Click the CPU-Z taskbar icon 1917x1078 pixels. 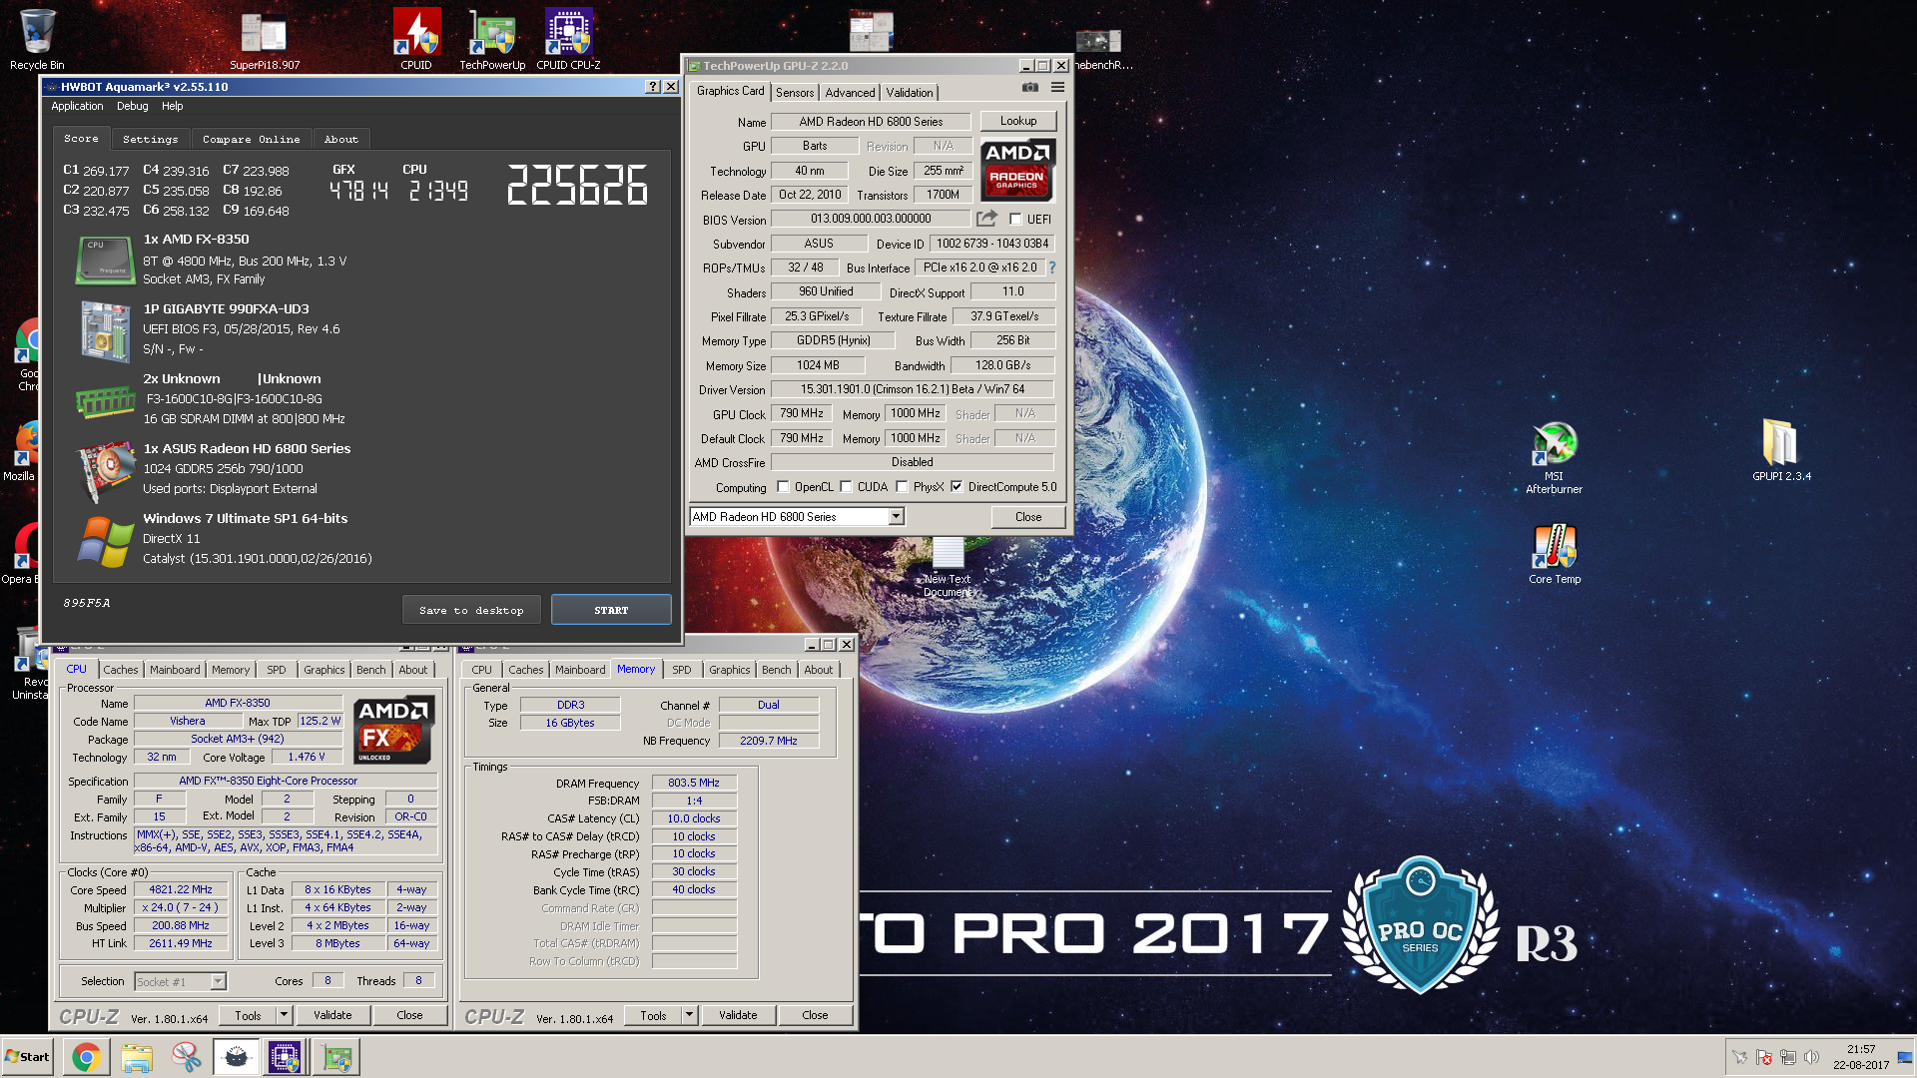285,1057
